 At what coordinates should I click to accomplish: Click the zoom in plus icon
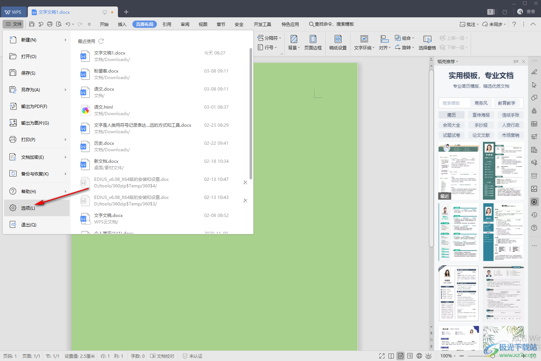pos(524,356)
